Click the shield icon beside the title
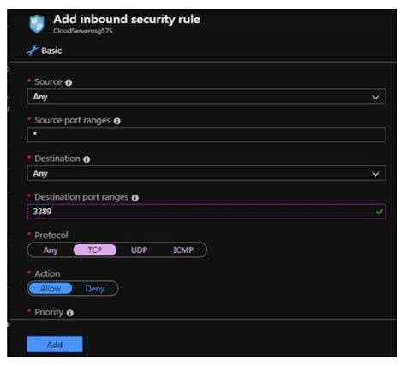The width and height of the screenshot is (406, 366). (x=37, y=24)
